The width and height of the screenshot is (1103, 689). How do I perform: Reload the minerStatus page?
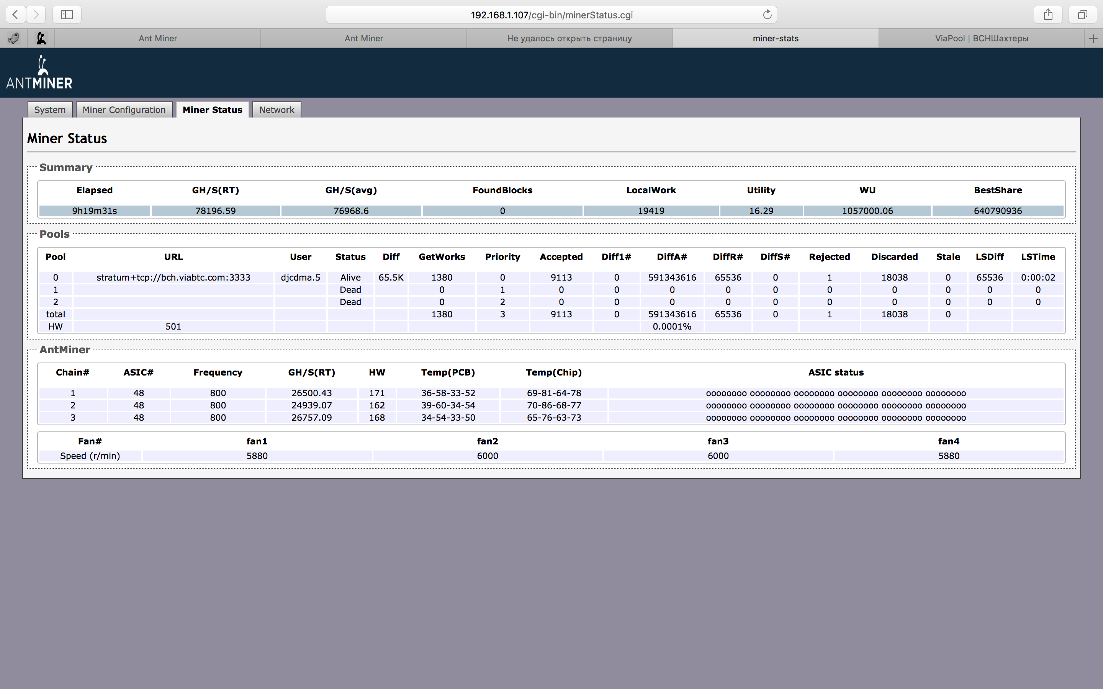click(767, 15)
